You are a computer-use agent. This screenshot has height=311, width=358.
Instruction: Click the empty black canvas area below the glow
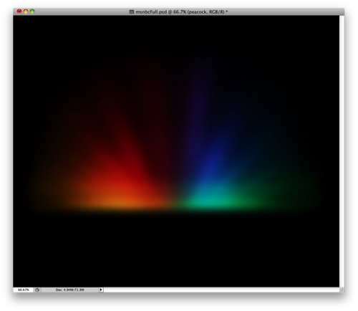pos(176,251)
